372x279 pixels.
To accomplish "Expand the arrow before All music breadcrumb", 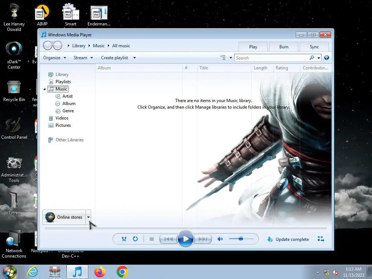I will [x=108, y=45].
